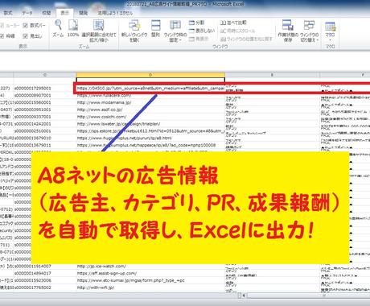
Task: Select cell s00000014894017
Action: click(45, 273)
